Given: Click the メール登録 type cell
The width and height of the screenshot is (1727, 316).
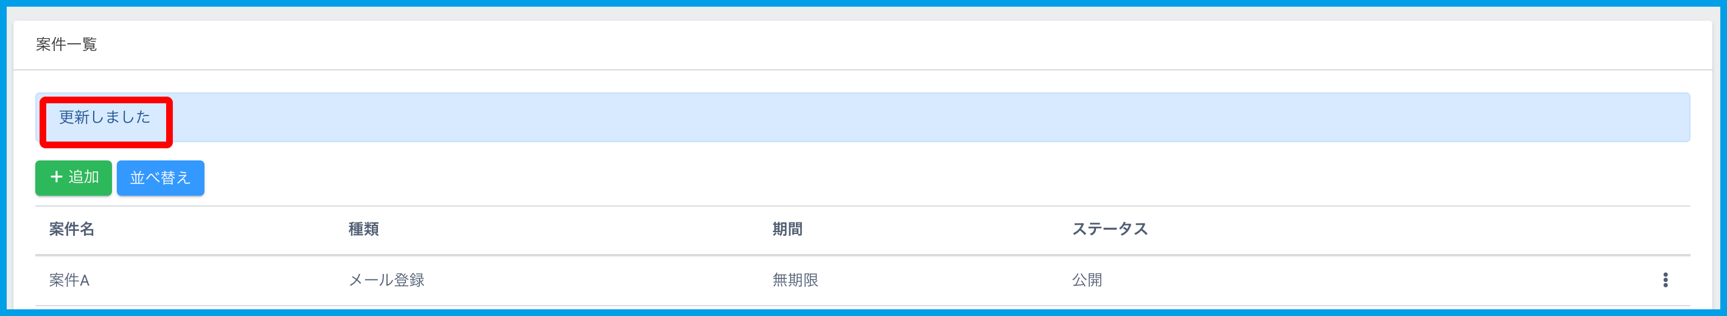Looking at the screenshot, I should coord(386,281).
